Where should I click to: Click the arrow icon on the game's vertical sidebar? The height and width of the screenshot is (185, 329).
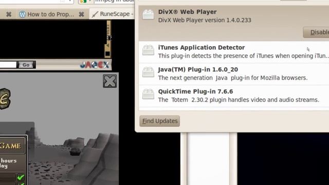pos(107,46)
